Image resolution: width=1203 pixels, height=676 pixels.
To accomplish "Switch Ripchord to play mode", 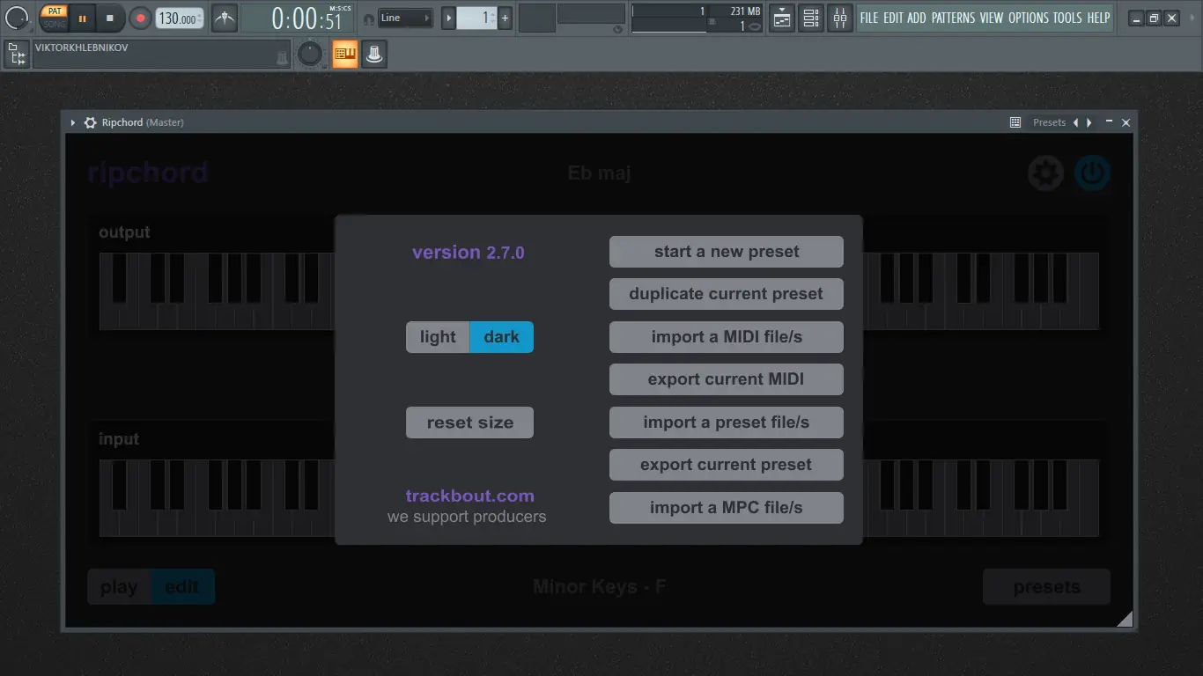I will point(119,587).
